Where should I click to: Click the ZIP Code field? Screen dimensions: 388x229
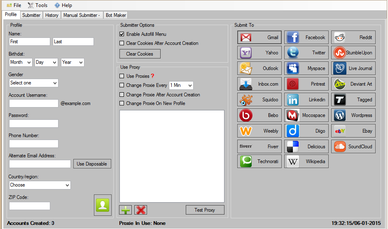(x=29, y=206)
